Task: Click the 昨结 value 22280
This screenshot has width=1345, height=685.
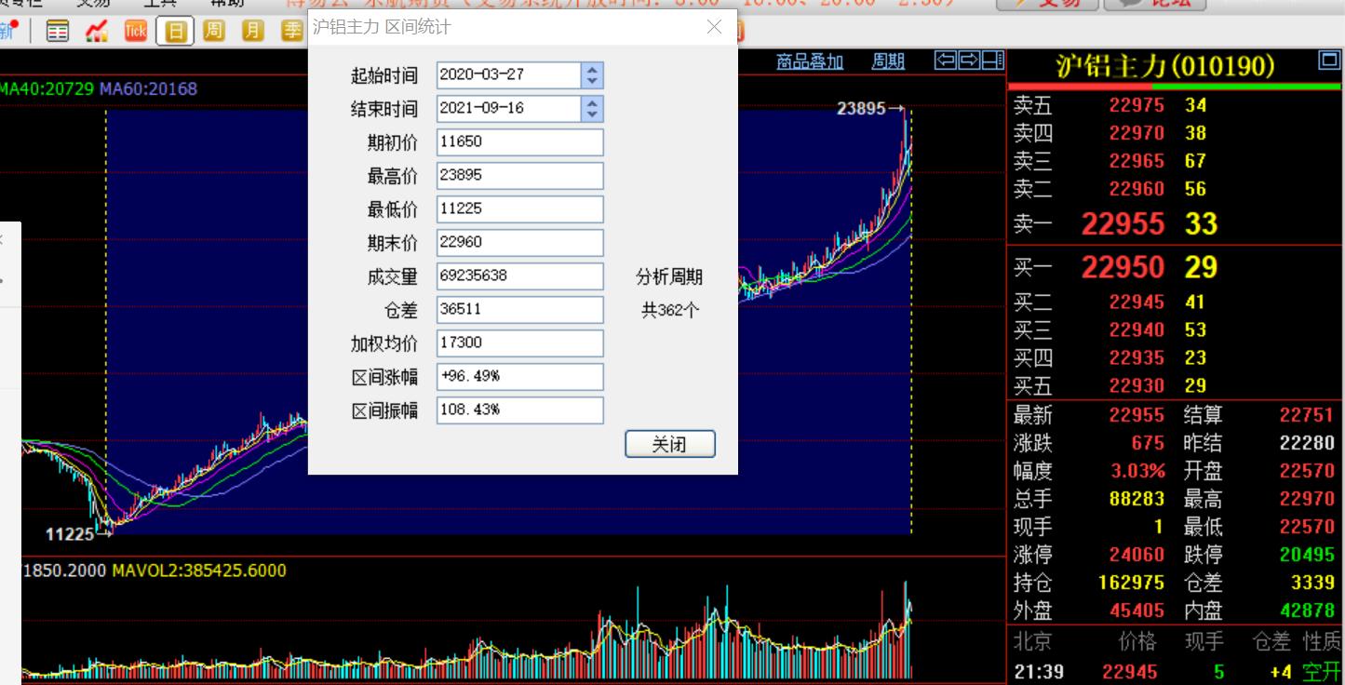Action: coord(1307,443)
